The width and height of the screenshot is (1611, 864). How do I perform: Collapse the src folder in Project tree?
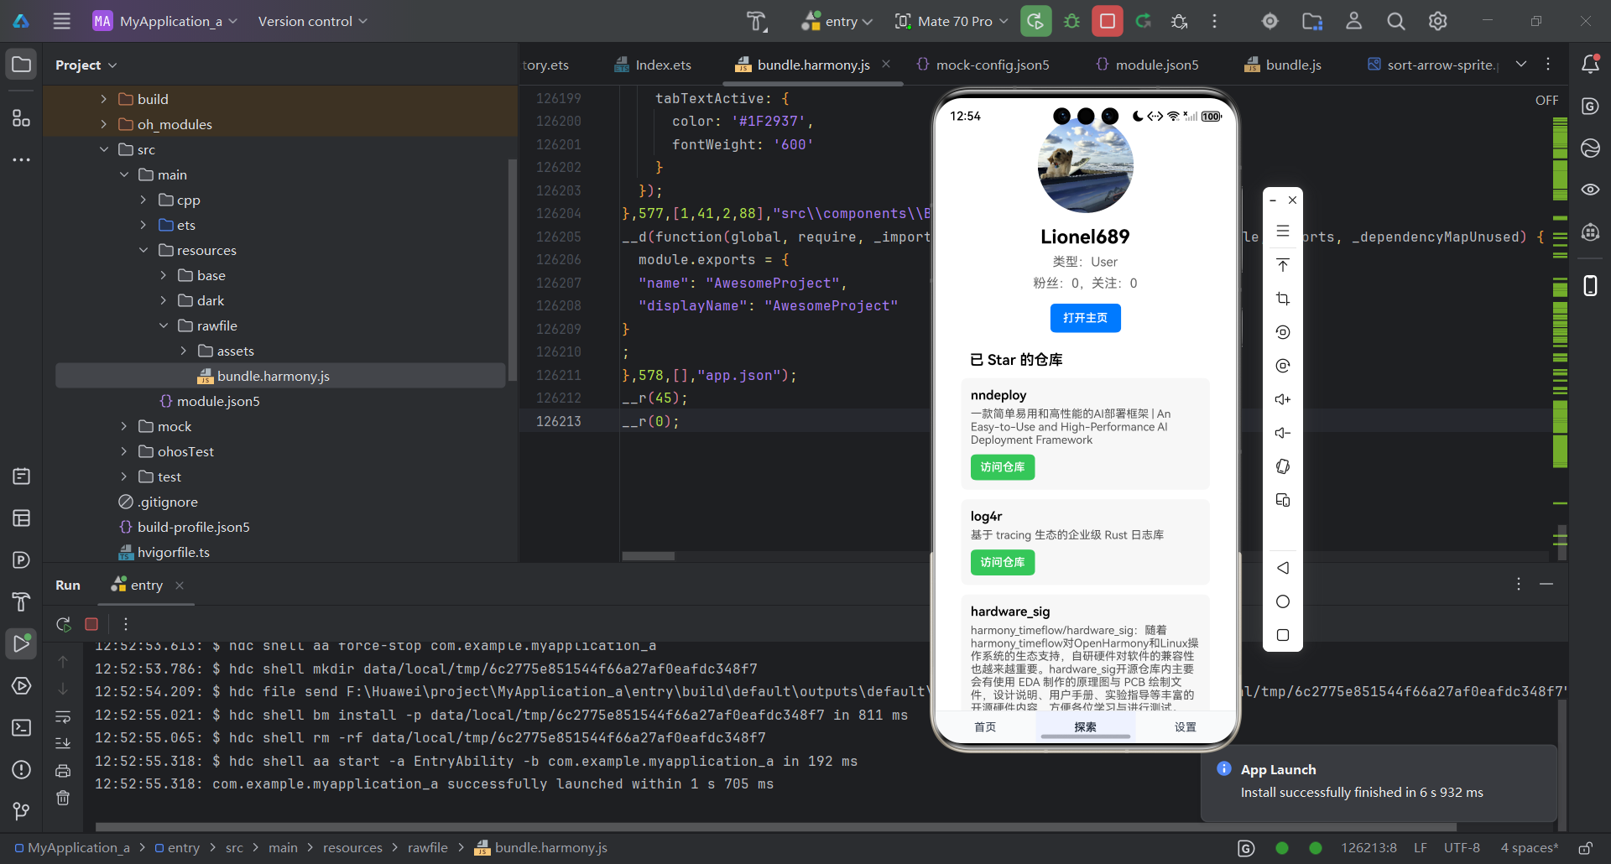coord(105,149)
